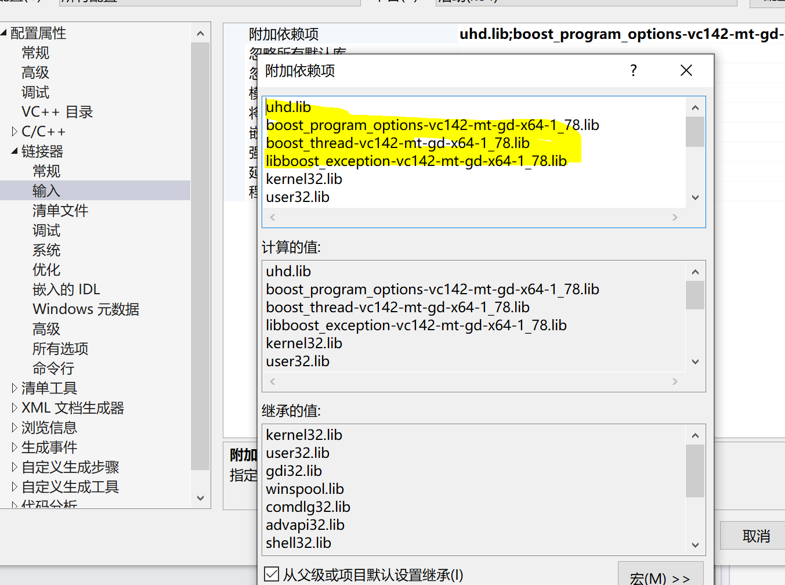Expand the C/C++ tree node
785x585 pixels.
[16, 132]
